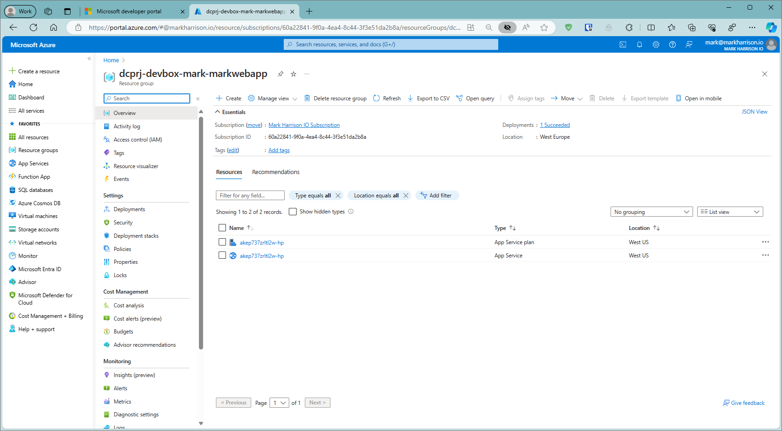Collapse the Essentials section
Screen dimensions: 782x431
(217, 112)
